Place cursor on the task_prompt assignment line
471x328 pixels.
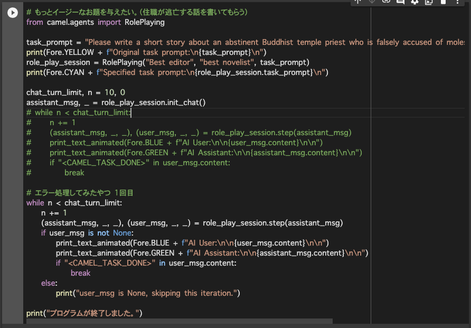coord(246,42)
